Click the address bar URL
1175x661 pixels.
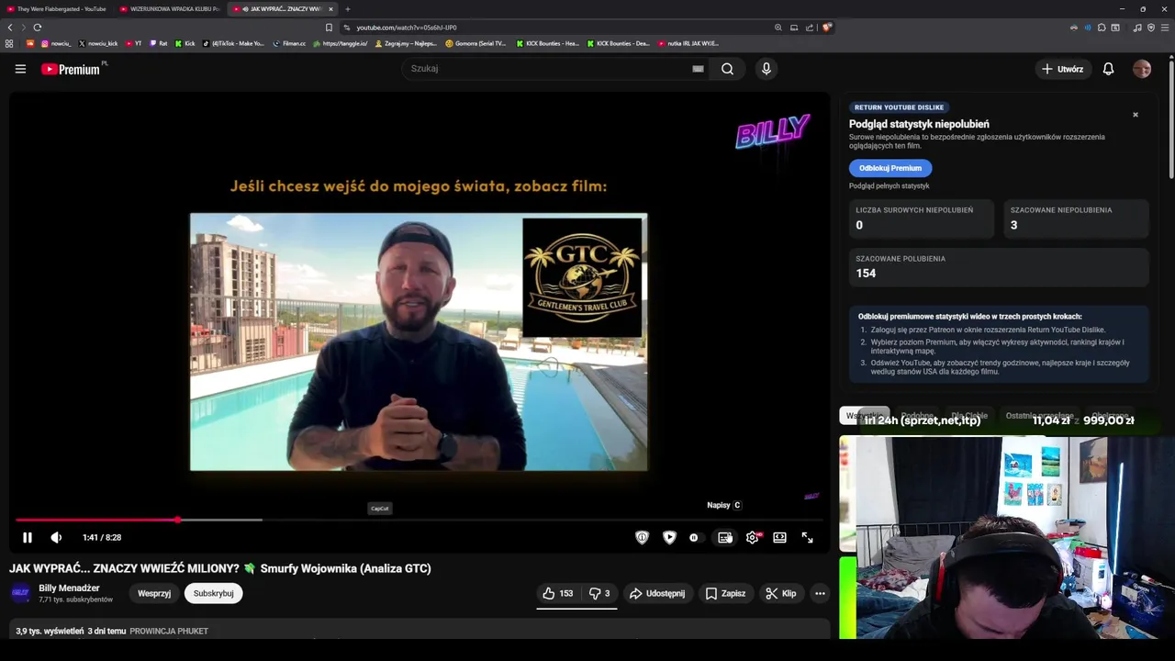click(407, 28)
